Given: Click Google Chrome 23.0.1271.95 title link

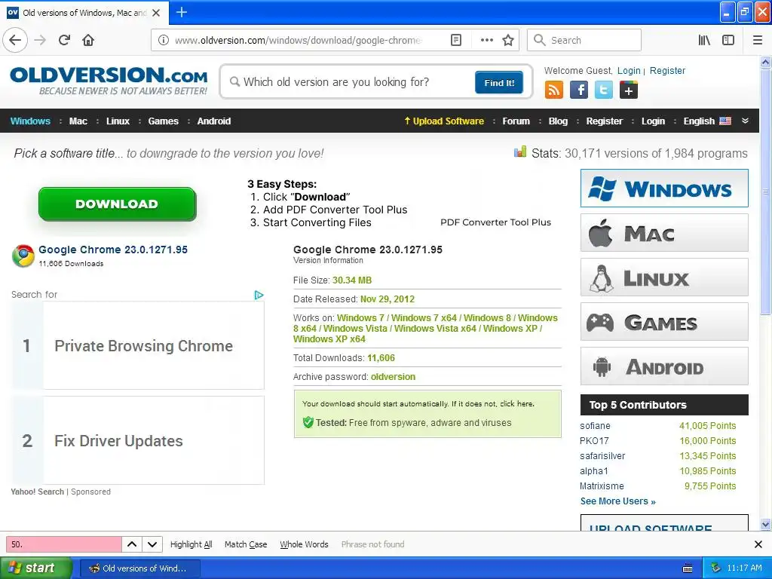Looking at the screenshot, I should coord(113,250).
